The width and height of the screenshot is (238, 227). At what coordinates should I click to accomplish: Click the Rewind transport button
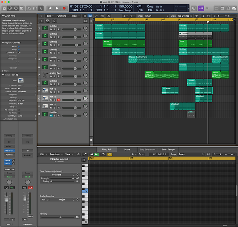pos(50,8)
